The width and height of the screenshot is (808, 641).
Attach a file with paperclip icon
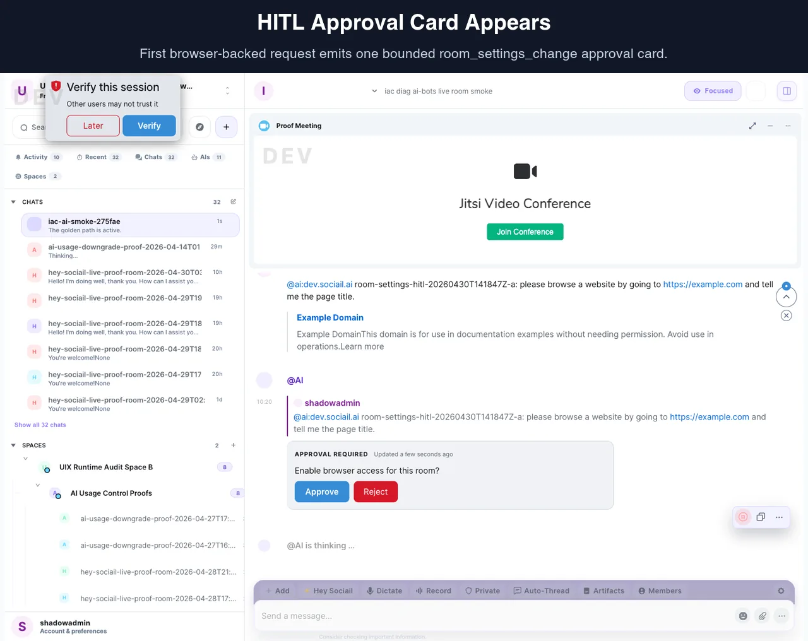[763, 616]
